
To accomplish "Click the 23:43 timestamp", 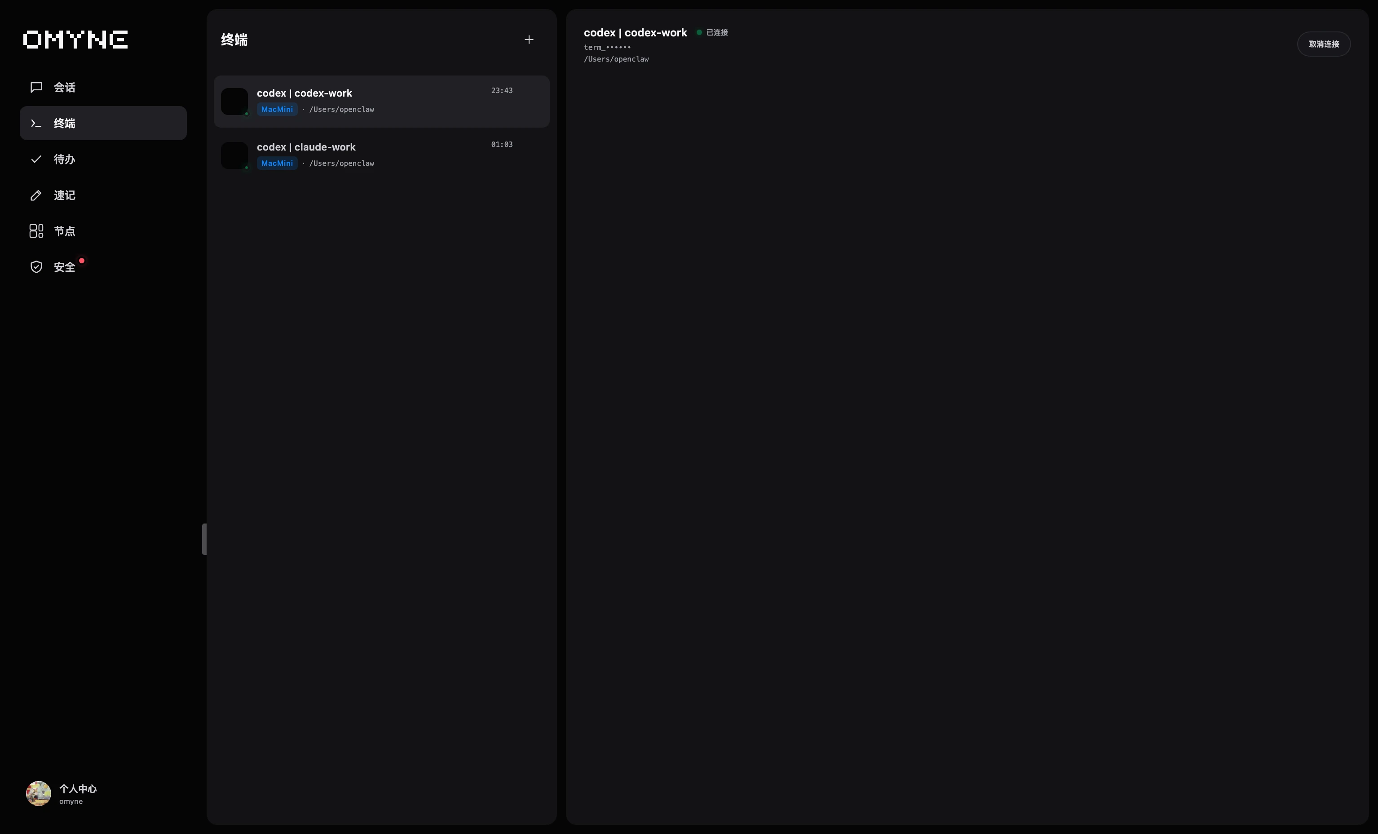I will tap(502, 91).
